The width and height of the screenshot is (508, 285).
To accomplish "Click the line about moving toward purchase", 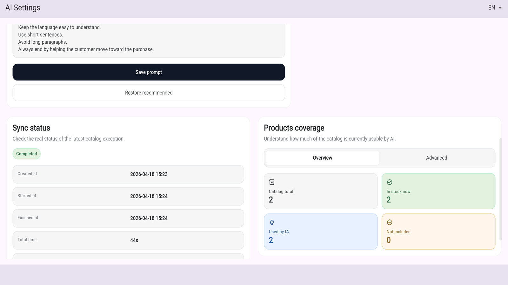I will 86,49.
